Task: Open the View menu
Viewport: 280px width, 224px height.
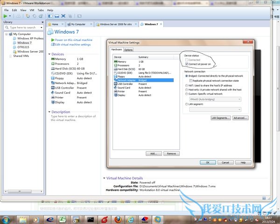Action: click(x=23, y=10)
